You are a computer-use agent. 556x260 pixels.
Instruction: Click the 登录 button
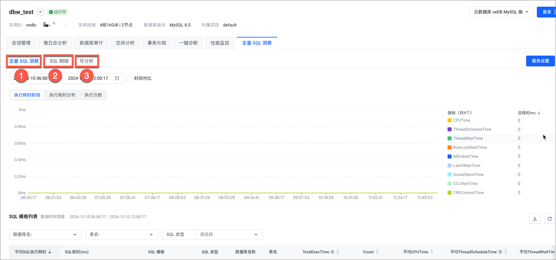click(x=547, y=12)
